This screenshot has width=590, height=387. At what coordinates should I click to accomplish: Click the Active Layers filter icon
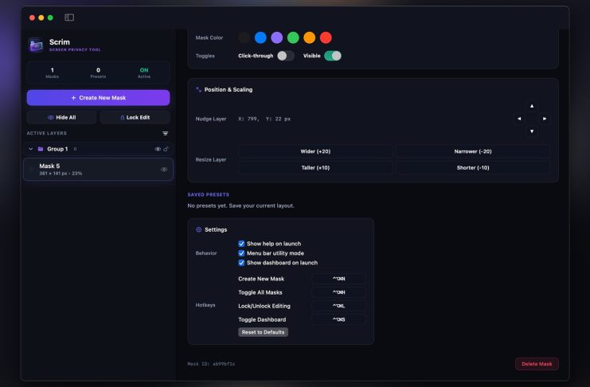pyautogui.click(x=165, y=133)
